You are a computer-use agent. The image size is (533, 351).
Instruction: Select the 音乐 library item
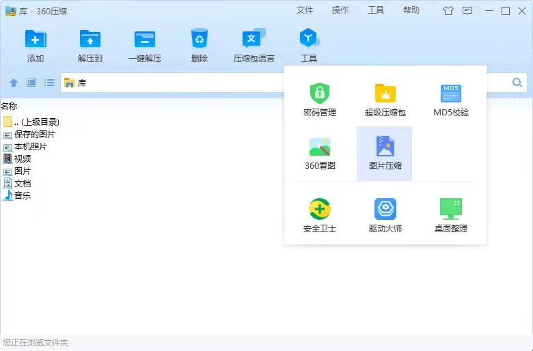pyautogui.click(x=17, y=195)
